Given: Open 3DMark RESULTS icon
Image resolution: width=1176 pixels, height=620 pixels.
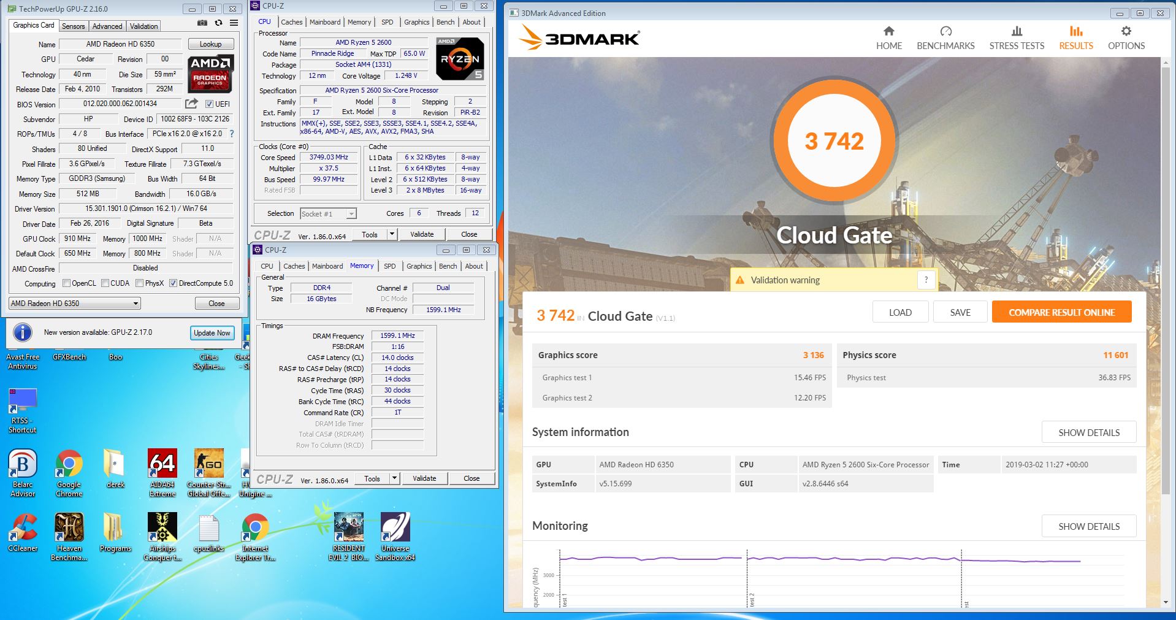Looking at the screenshot, I should (1076, 31).
